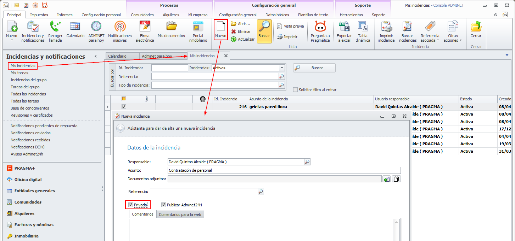Close the Mis incidencias tab
The image size is (515, 241).
(226, 56)
